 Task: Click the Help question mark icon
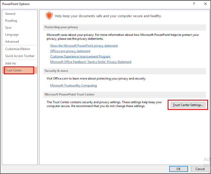pyautogui.click(x=194, y=4)
